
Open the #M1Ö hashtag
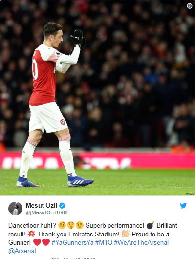(x=104, y=242)
